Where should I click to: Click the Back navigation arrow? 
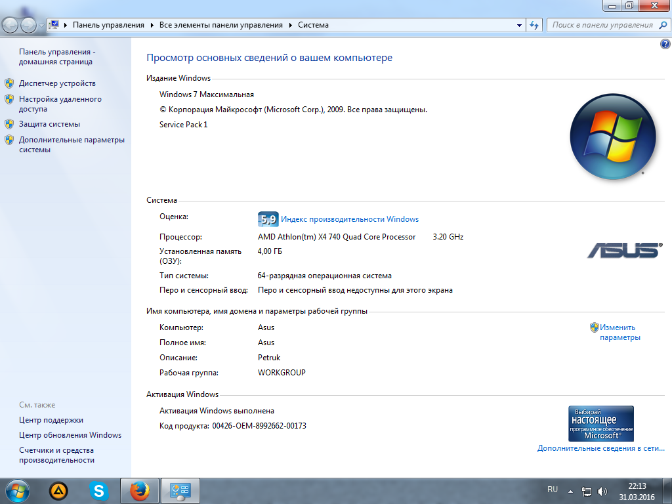click(10, 26)
